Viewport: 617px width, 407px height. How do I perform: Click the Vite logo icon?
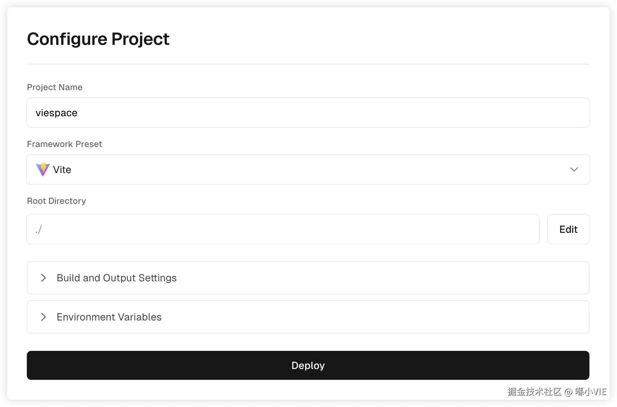(42, 169)
